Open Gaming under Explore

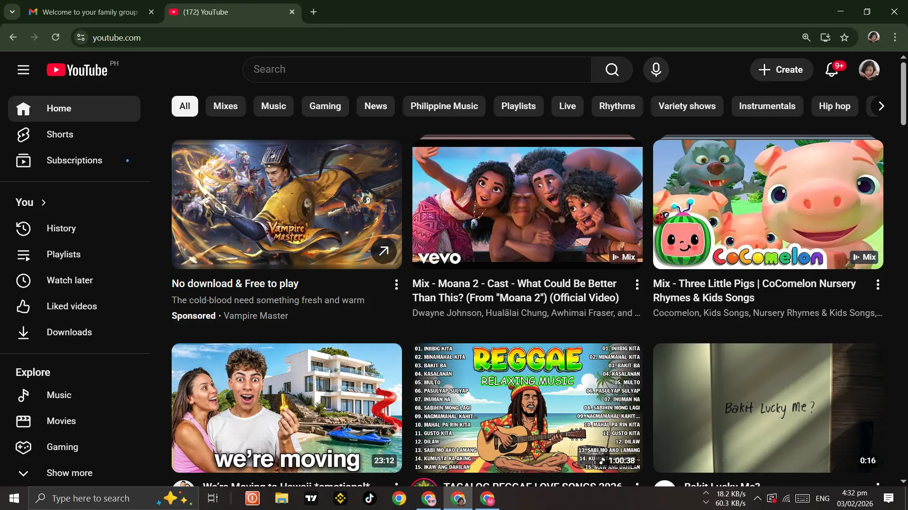click(x=74, y=447)
